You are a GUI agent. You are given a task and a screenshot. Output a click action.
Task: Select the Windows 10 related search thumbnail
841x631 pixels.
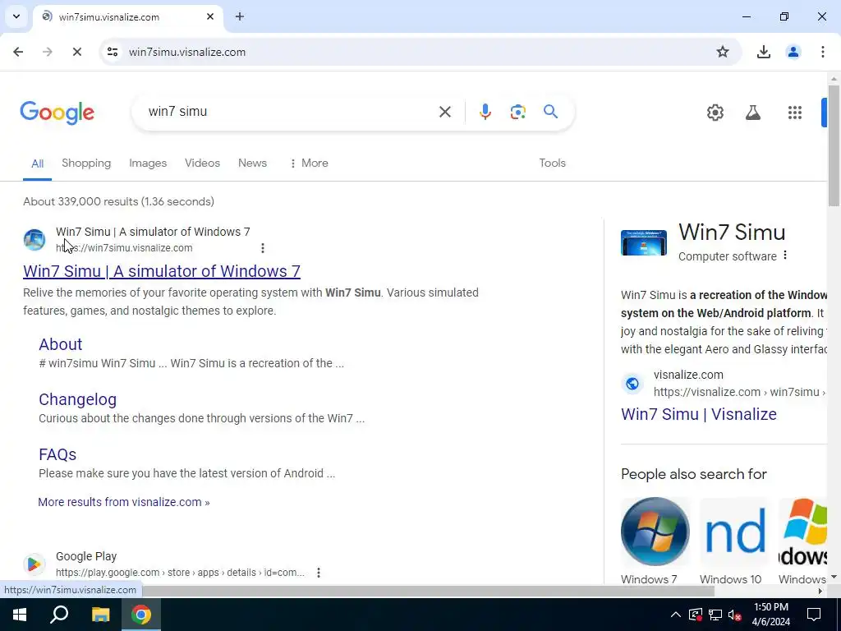coord(735,532)
